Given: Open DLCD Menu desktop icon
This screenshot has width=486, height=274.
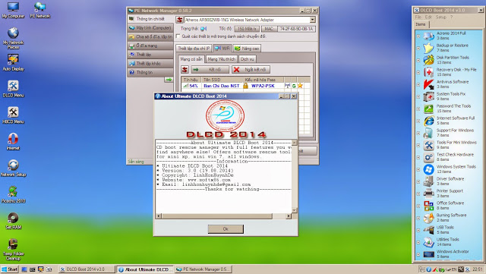Looking at the screenshot, I should click(13, 89).
